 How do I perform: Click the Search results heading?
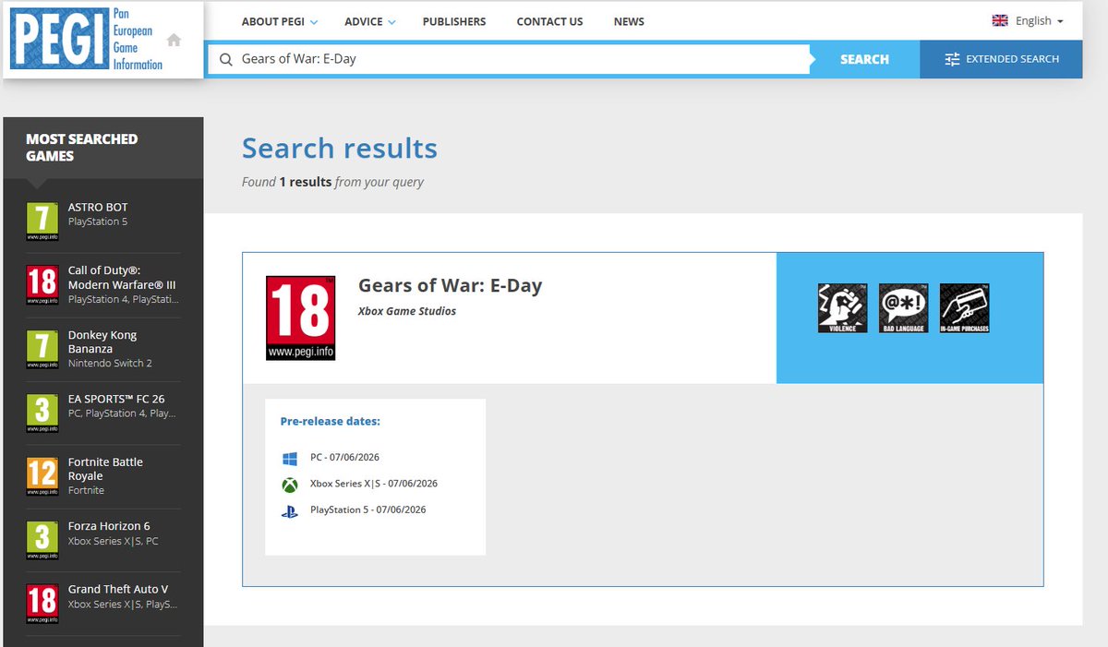point(340,149)
